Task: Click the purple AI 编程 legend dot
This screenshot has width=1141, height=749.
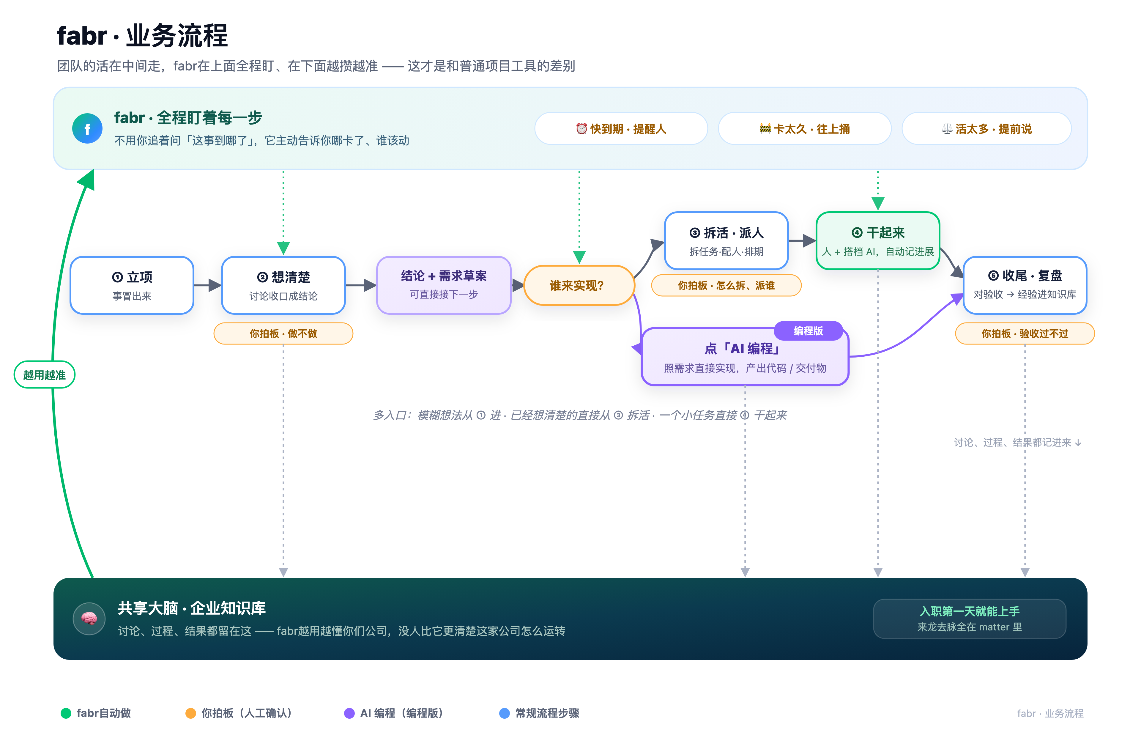Action: pos(349,713)
